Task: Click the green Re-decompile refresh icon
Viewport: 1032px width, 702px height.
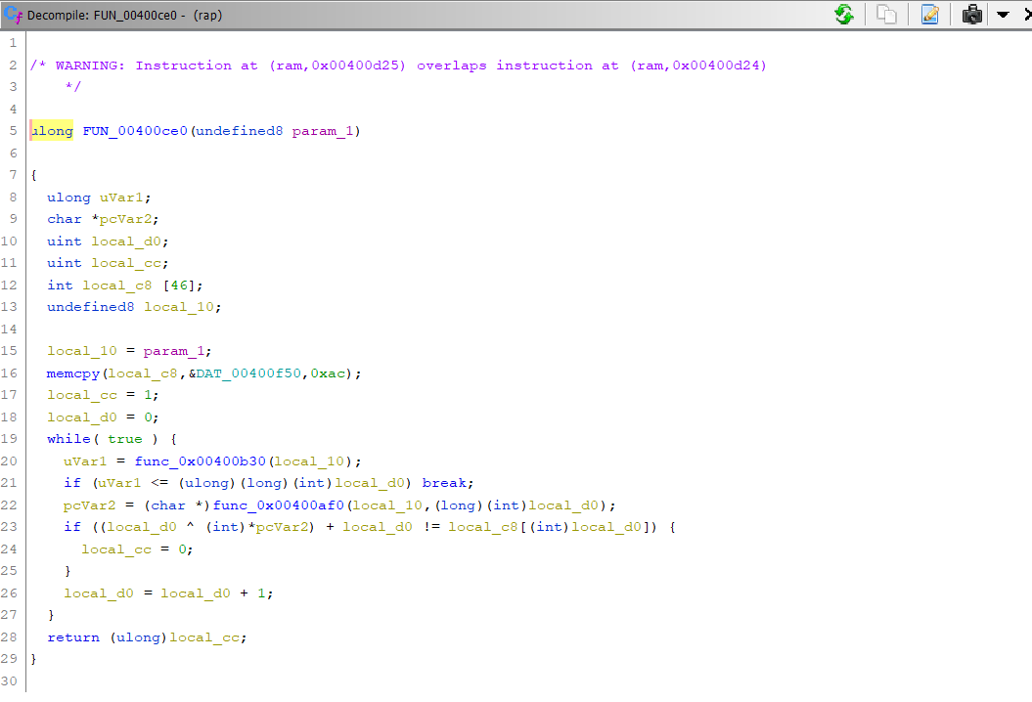Action: click(843, 15)
